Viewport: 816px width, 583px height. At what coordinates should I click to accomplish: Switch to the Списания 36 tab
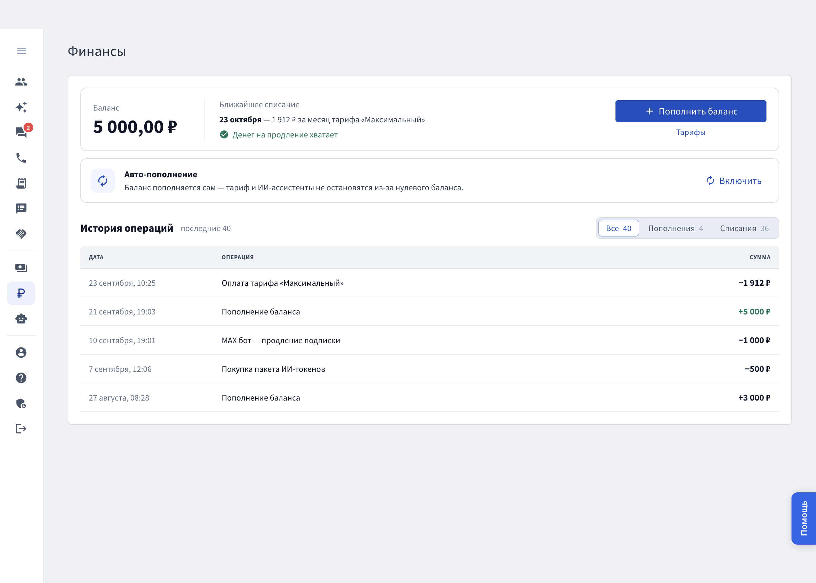744,228
